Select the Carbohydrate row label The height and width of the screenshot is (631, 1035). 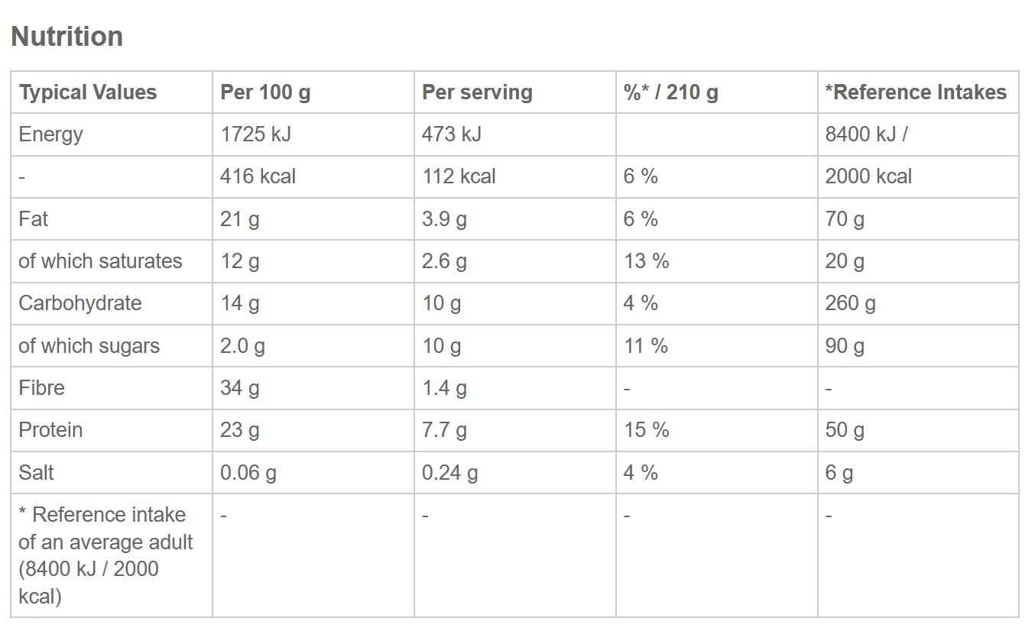click(x=80, y=303)
